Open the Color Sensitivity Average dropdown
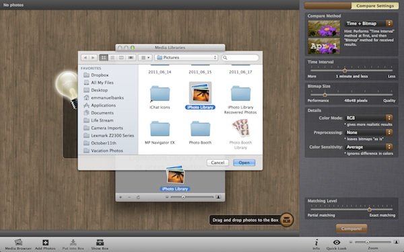Viewport: 404px width, 252px height. point(369,146)
